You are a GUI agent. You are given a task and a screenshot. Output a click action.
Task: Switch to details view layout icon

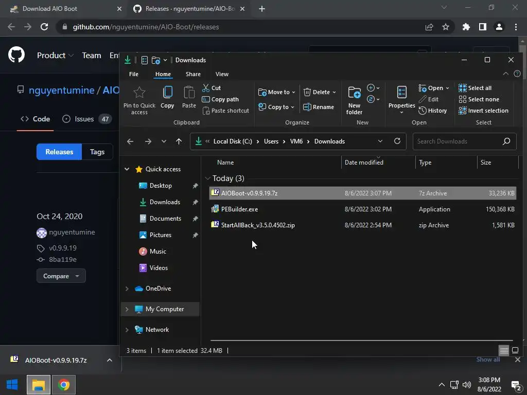pos(504,351)
